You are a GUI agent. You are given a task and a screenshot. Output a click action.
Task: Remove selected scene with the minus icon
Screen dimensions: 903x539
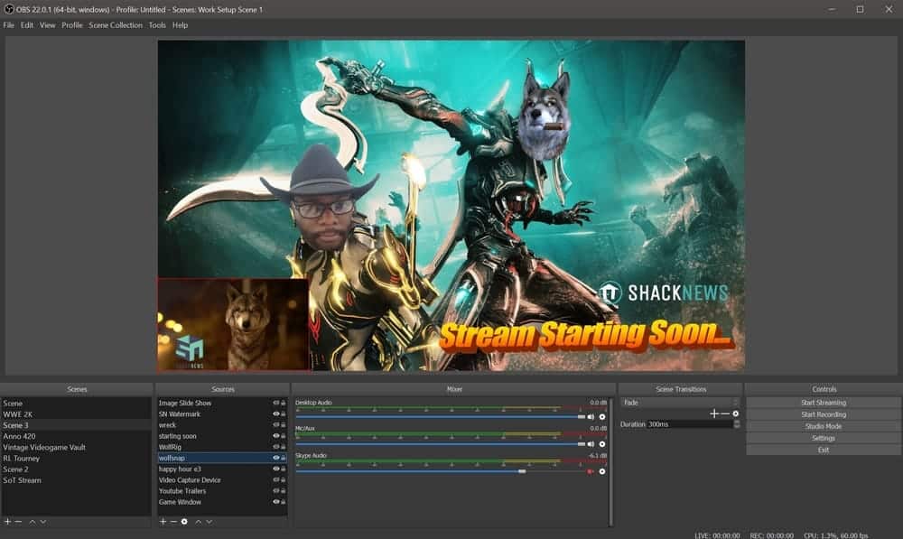click(x=18, y=521)
